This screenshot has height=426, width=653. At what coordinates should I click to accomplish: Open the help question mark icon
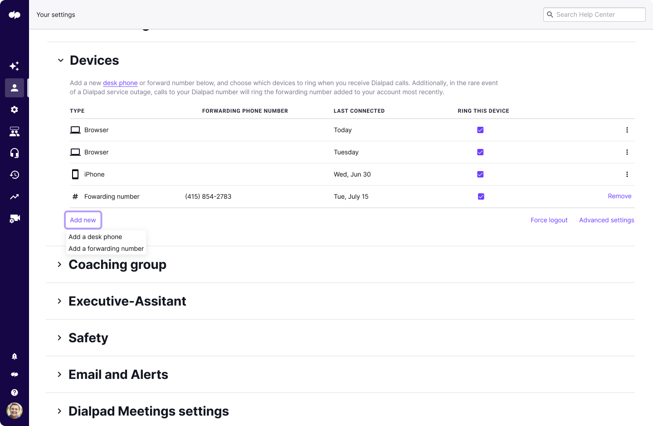tap(15, 392)
